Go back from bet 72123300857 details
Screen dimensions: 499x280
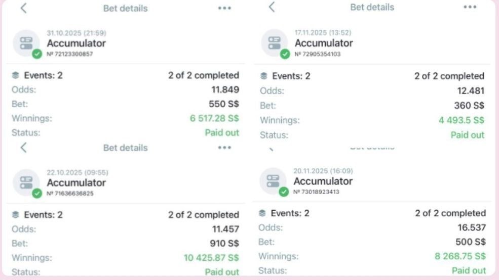[x=23, y=8]
